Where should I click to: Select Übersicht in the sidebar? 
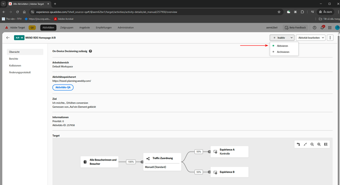point(25,52)
